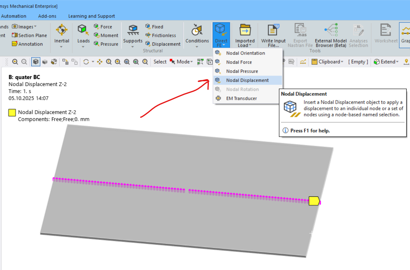Image resolution: width=410 pixels, height=270 pixels.
Task: Toggle the shaded exterior and edges view
Action: point(36,62)
